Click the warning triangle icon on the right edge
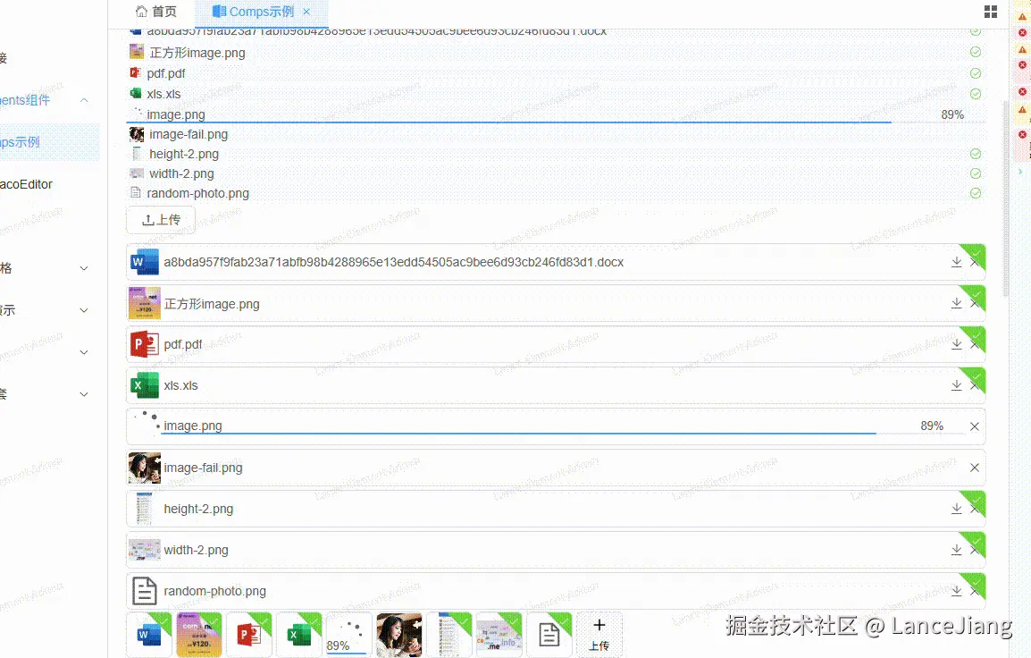 pos(1021,15)
